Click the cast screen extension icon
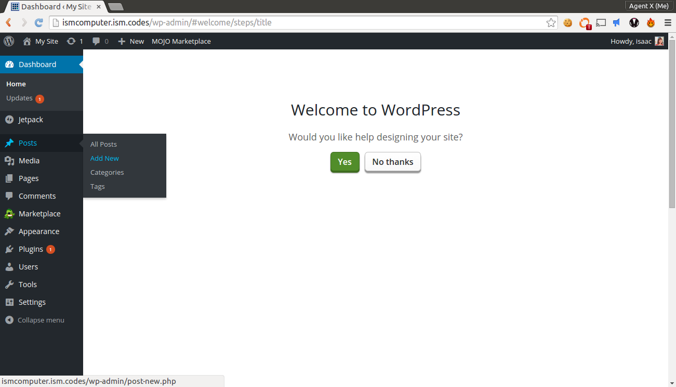 coord(601,22)
